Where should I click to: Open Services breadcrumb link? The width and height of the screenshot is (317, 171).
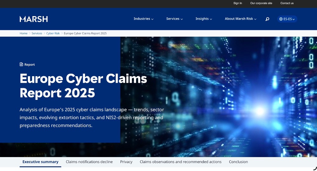[37, 33]
